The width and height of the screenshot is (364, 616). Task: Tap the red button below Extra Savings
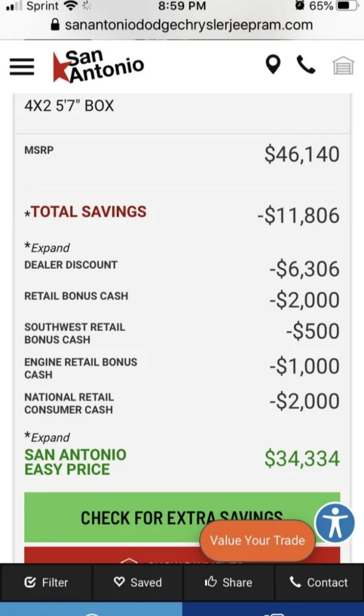point(109,555)
